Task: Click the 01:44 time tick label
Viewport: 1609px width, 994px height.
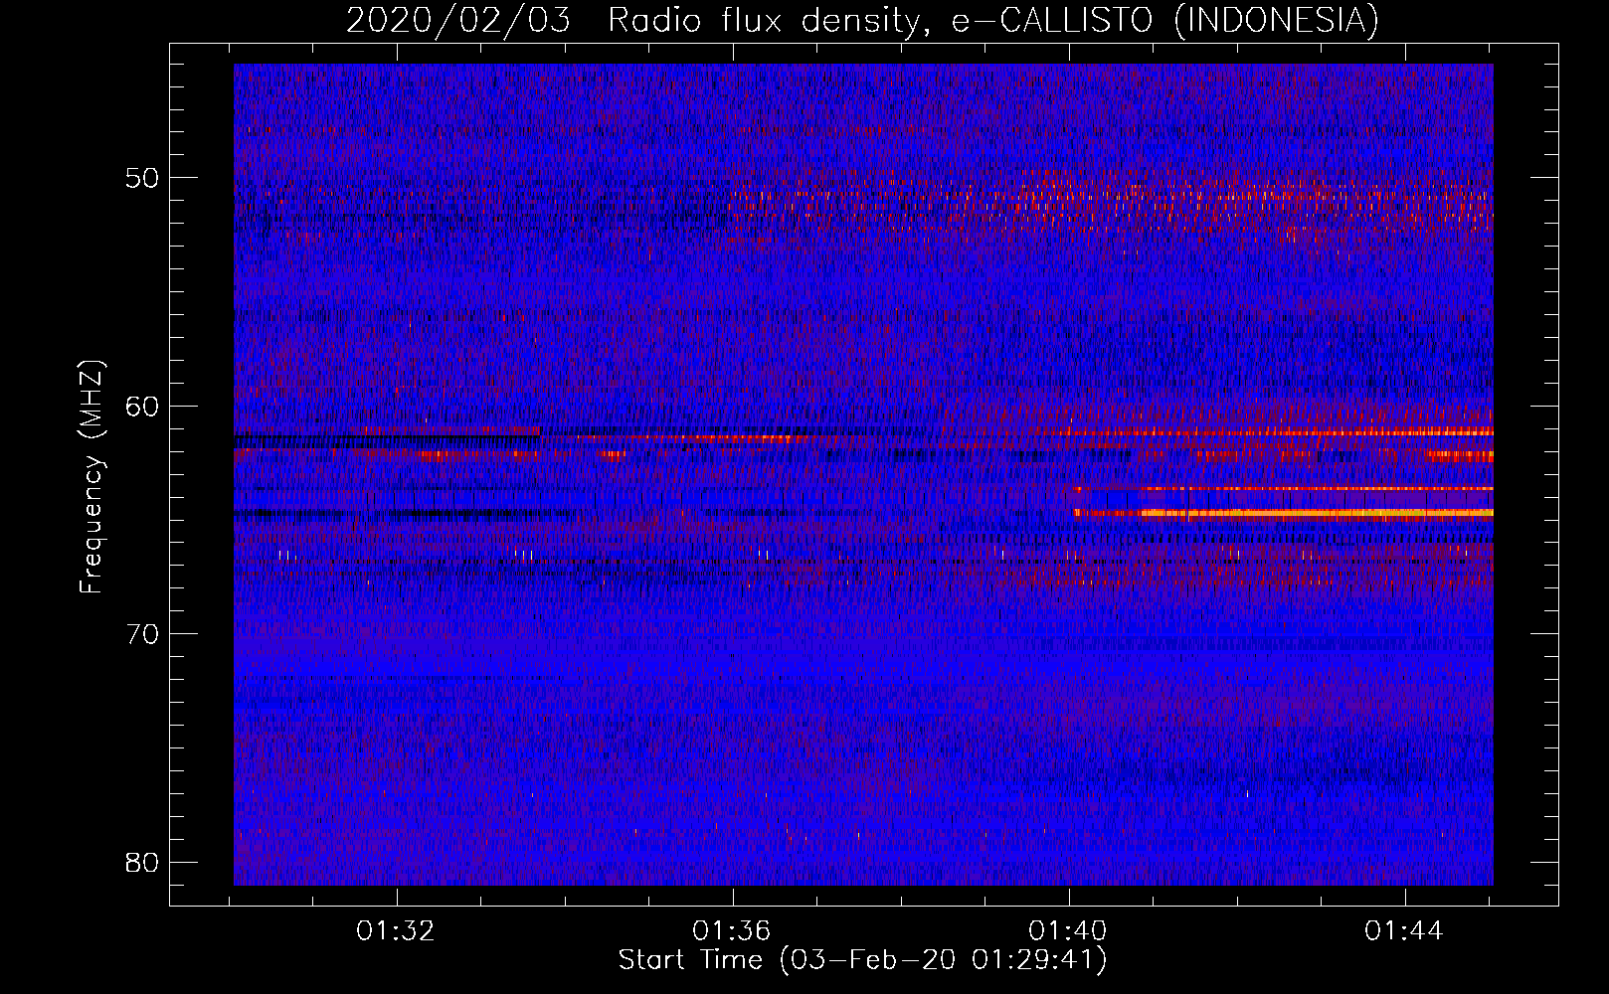Action: pyautogui.click(x=1403, y=931)
